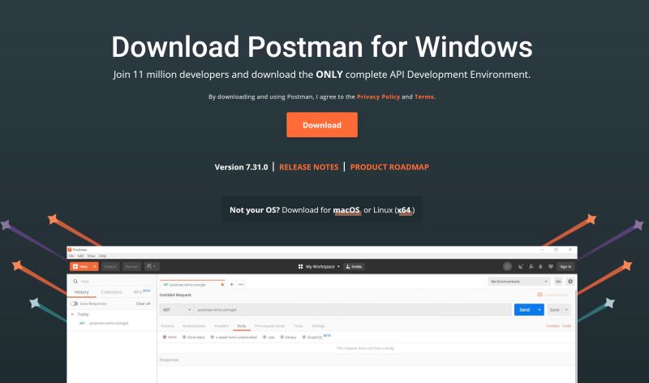
Task: Click the satellite capture requests icon
Action: pyautogui.click(x=521, y=267)
